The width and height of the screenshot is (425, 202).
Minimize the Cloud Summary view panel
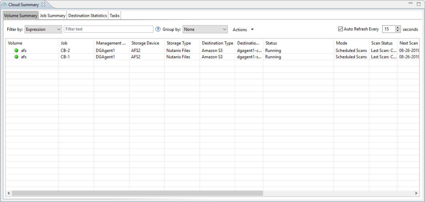pos(411,3)
